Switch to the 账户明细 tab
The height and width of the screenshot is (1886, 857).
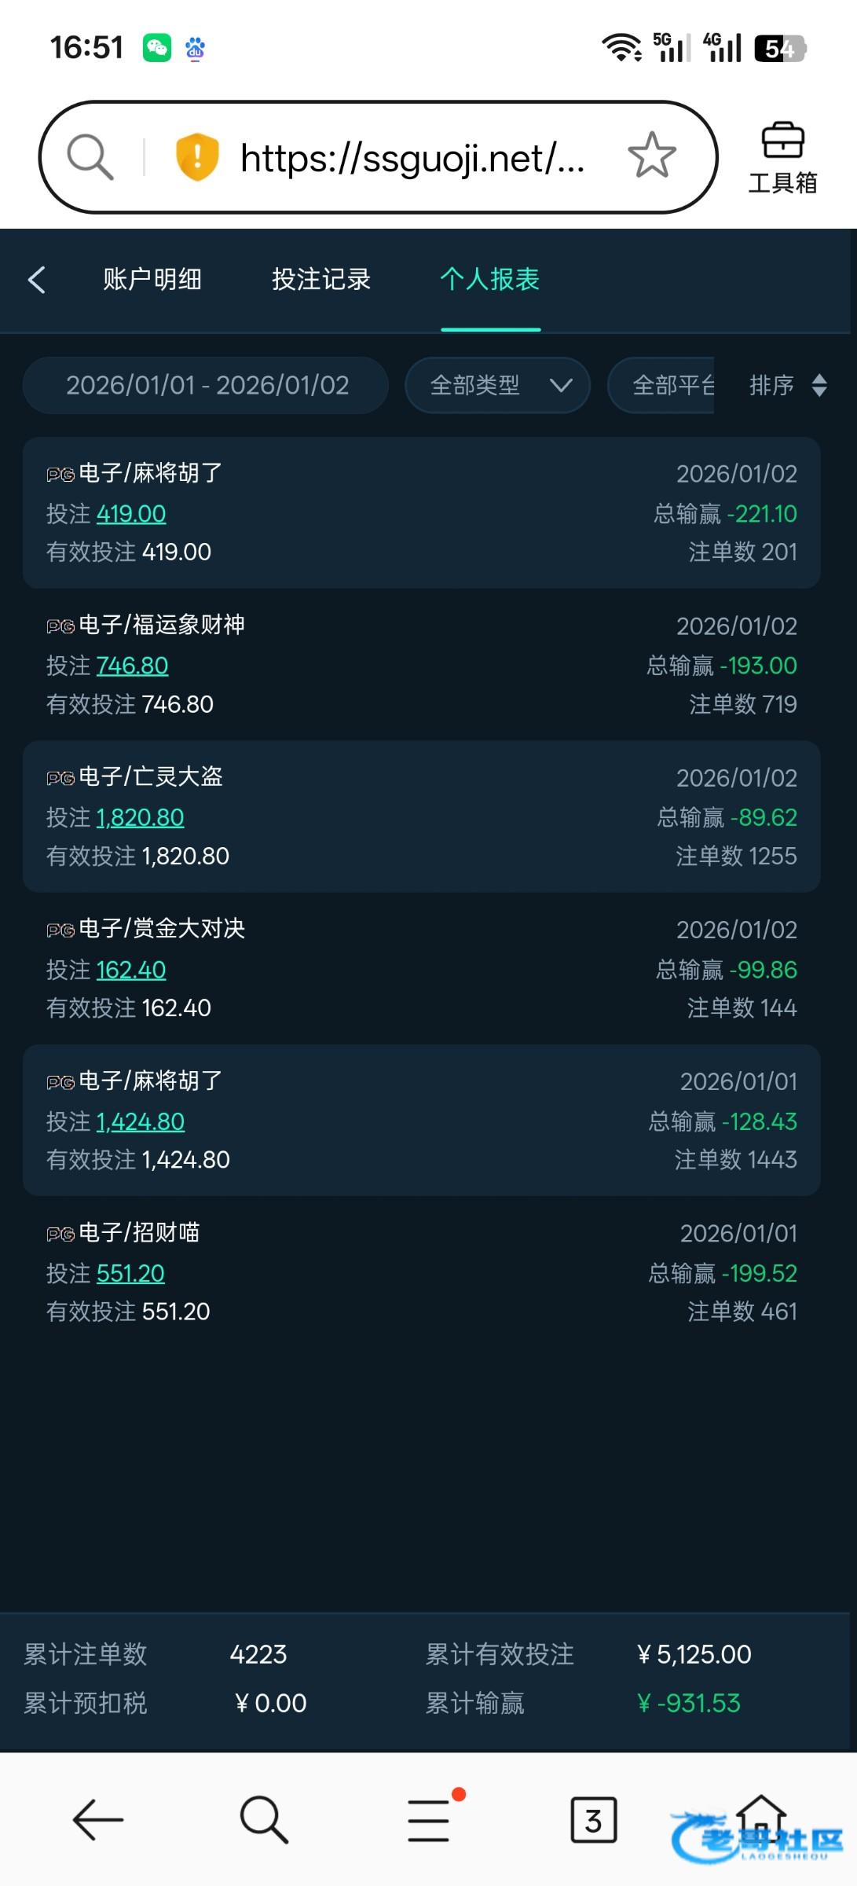tap(152, 280)
